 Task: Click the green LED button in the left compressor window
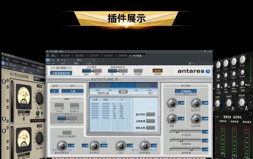[37, 112]
